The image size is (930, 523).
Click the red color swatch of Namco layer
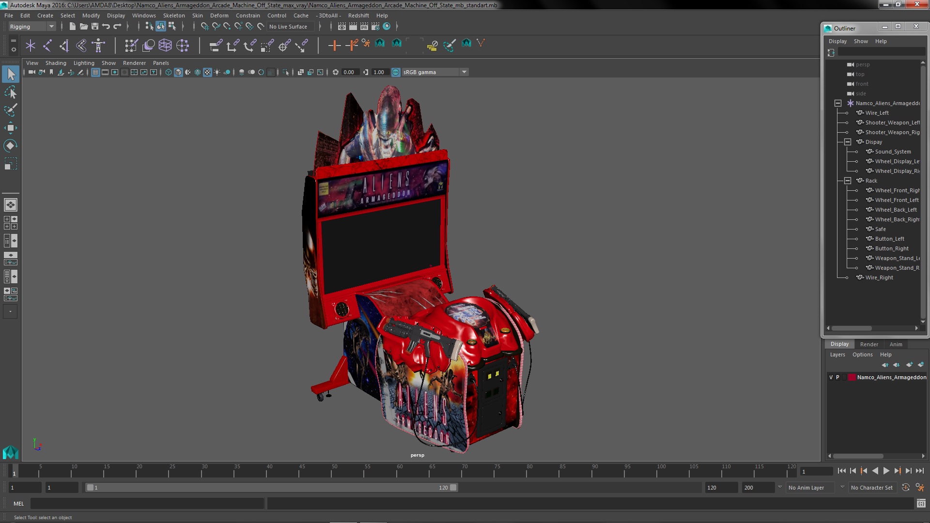(852, 377)
